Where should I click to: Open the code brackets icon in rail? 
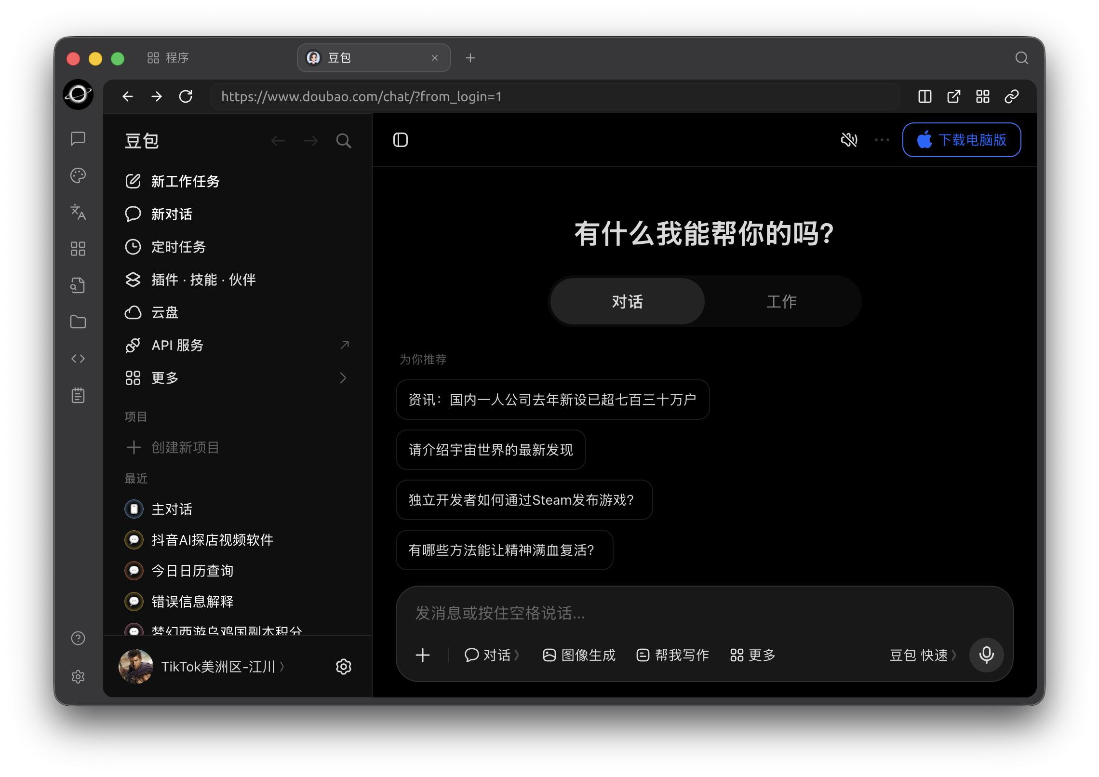coord(78,358)
